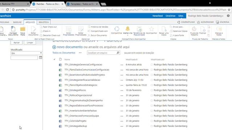Image resolution: width=232 pixels, height=130 pixels.
Task: Open Fluxos de Trabalho
Action: [194, 31]
